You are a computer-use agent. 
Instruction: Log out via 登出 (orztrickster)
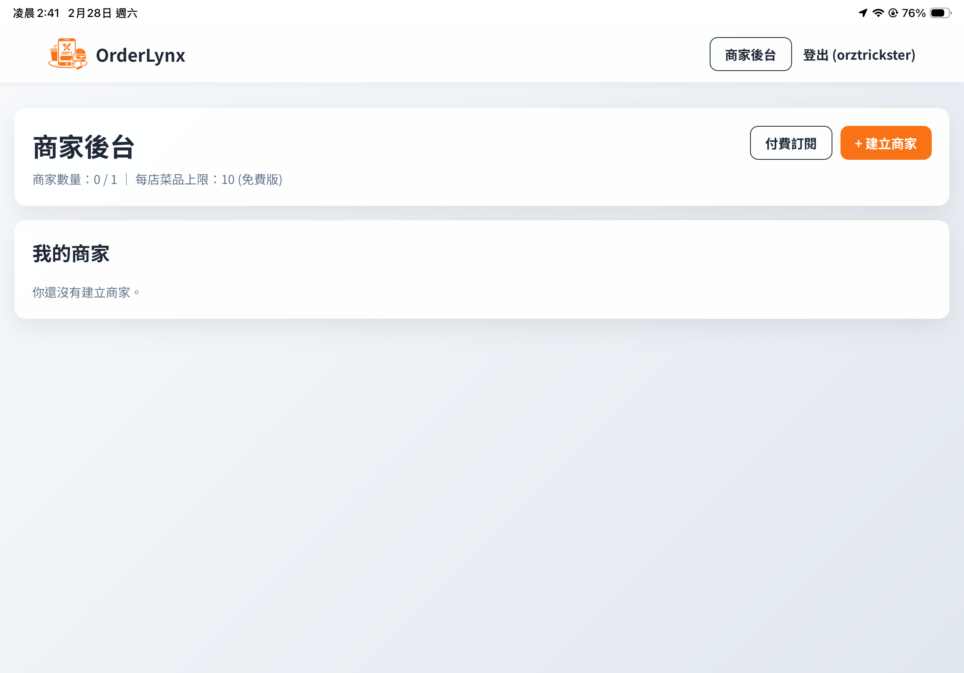[x=859, y=55]
